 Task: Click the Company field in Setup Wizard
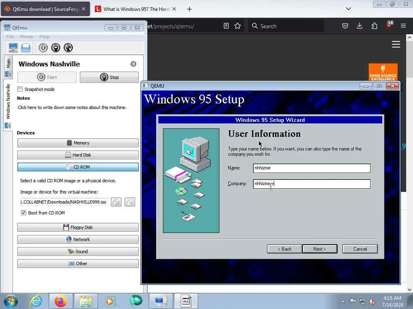[312, 184]
